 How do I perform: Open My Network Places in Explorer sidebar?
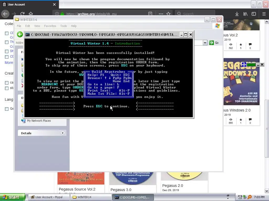[39, 121]
